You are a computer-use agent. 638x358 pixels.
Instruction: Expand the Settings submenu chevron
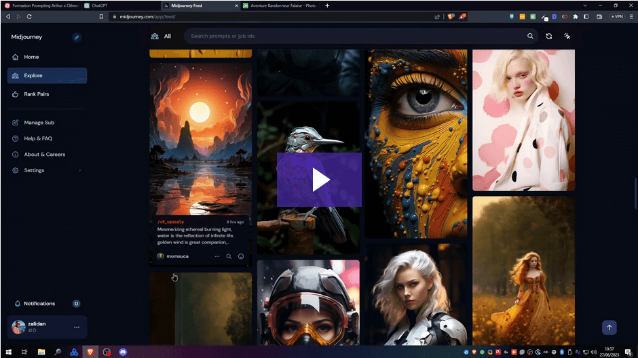click(80, 170)
